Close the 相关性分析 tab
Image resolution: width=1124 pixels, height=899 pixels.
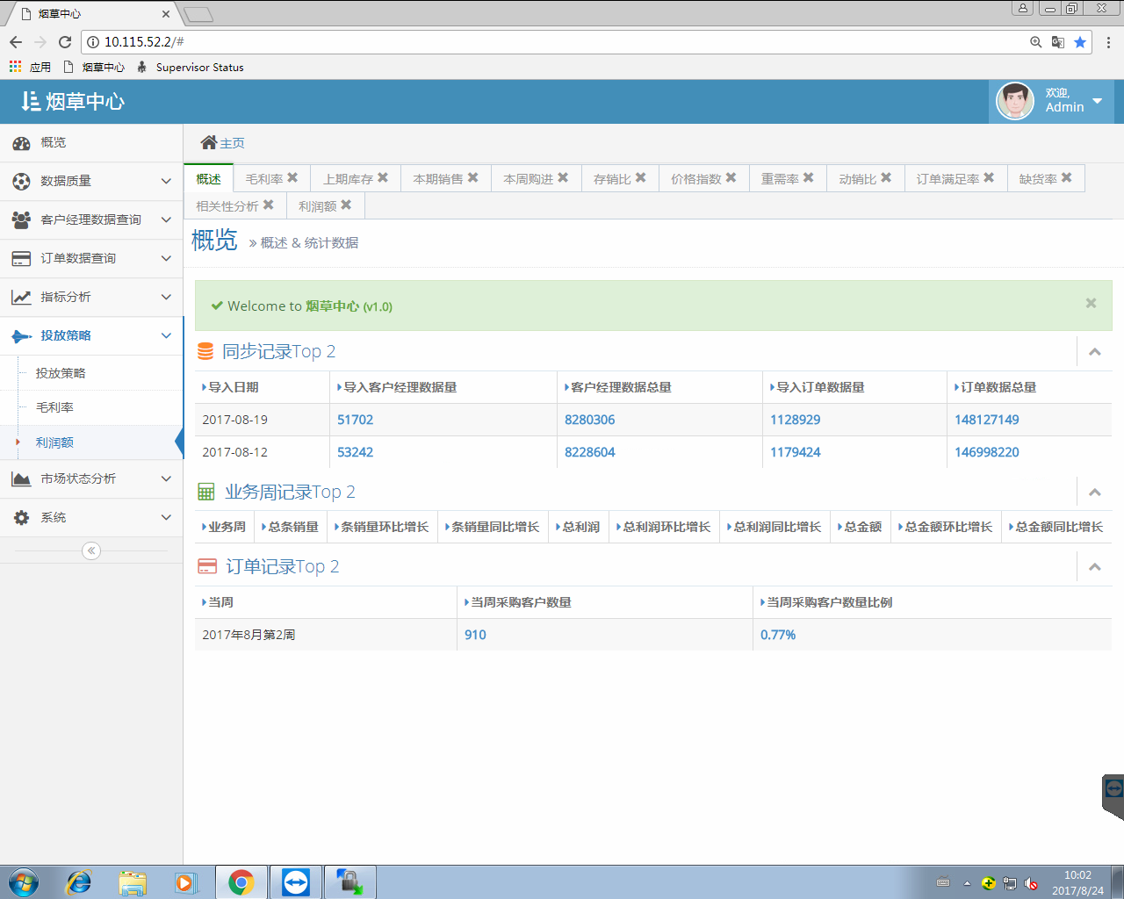pos(269,205)
